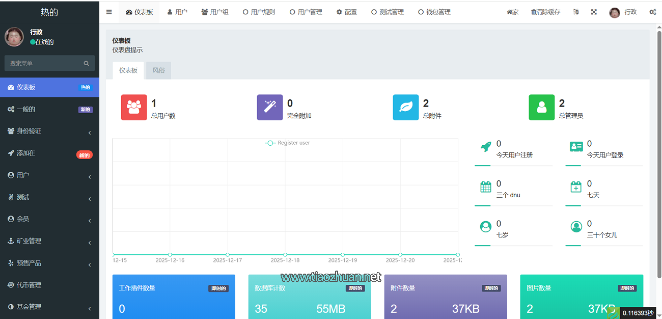The height and width of the screenshot is (319, 662).
Task: Go to the 家 home link
Action: pyautogui.click(x=512, y=12)
